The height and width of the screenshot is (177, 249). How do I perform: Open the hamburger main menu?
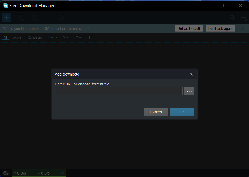(x=244, y=18)
